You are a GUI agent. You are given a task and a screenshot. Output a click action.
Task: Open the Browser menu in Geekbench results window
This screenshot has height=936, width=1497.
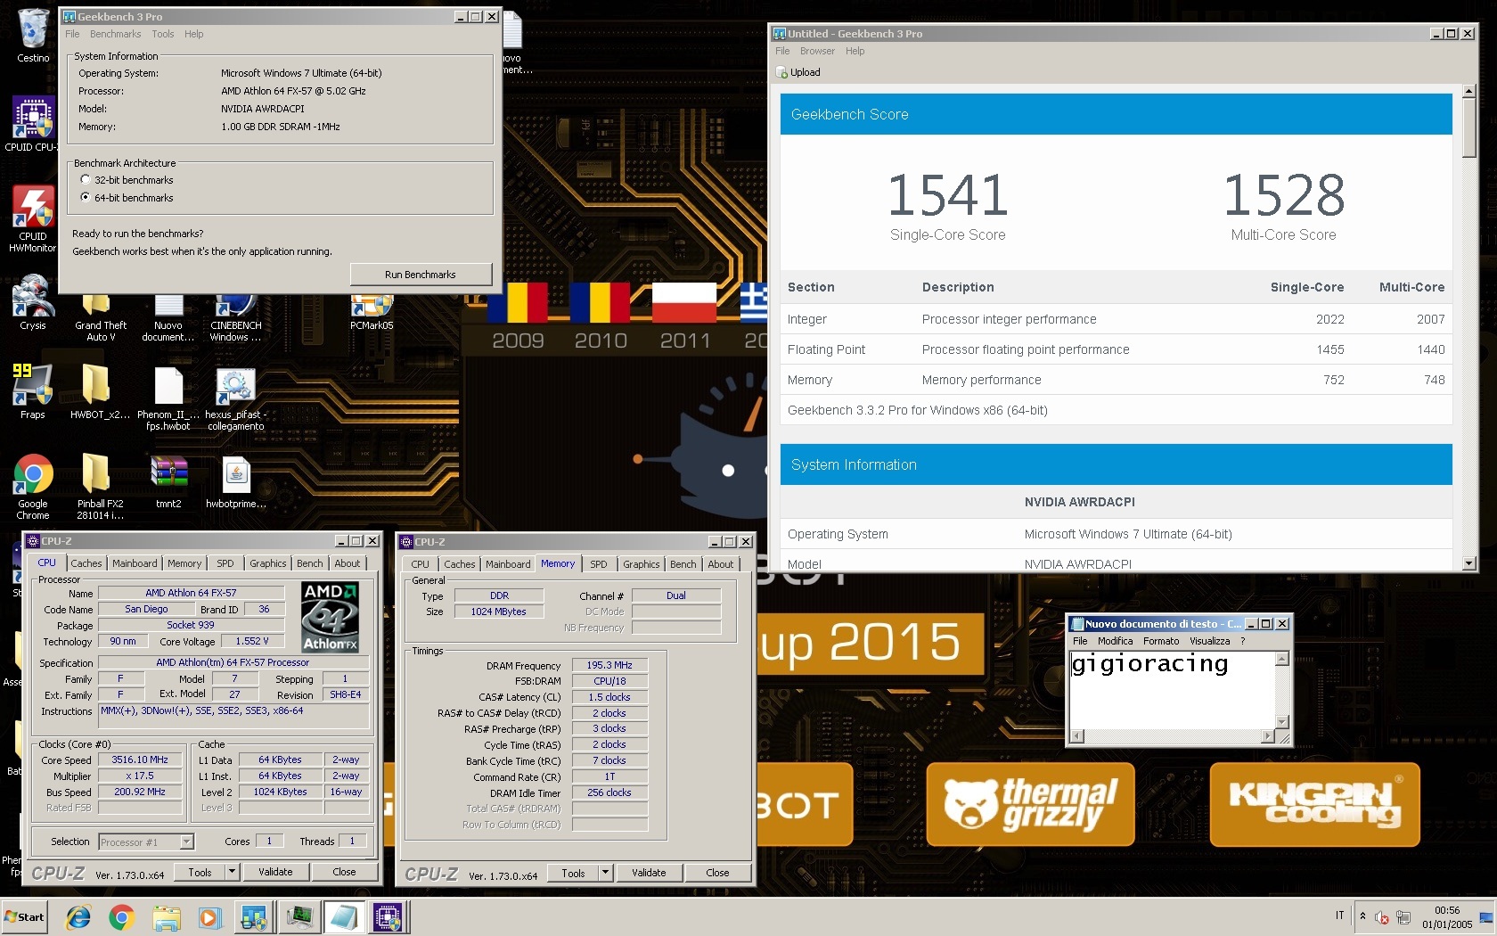[x=817, y=51]
